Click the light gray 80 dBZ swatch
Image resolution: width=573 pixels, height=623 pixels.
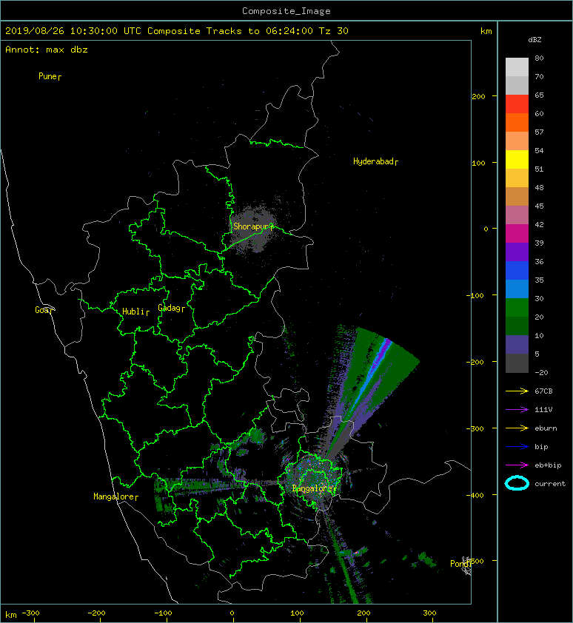coord(517,67)
